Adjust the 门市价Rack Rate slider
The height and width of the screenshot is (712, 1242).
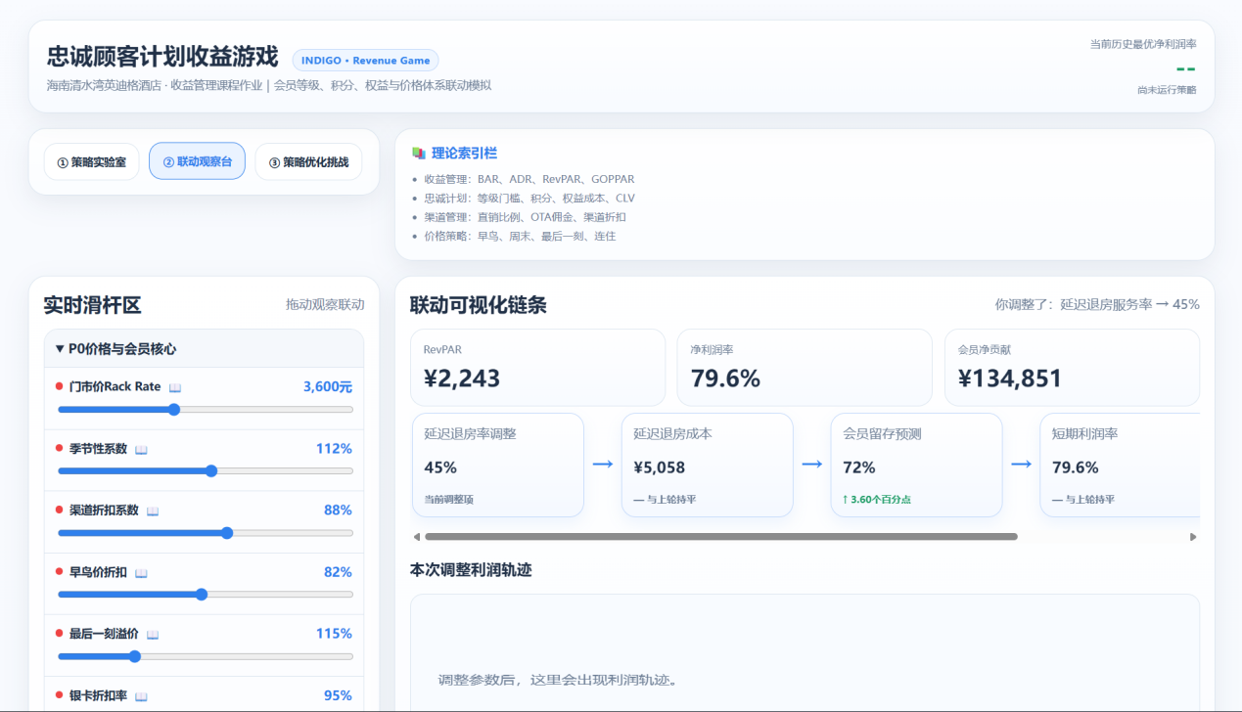[x=206, y=410]
